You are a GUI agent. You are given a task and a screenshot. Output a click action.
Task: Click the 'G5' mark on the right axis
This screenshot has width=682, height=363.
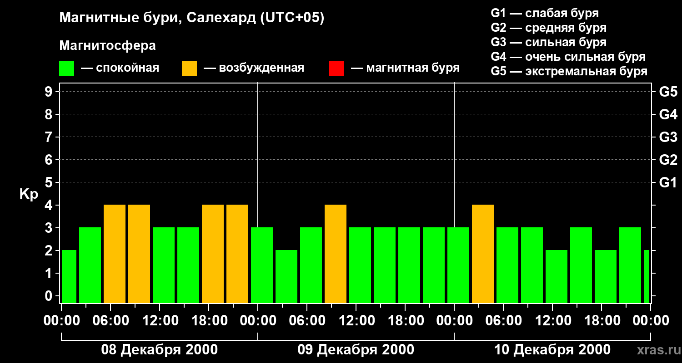point(668,92)
